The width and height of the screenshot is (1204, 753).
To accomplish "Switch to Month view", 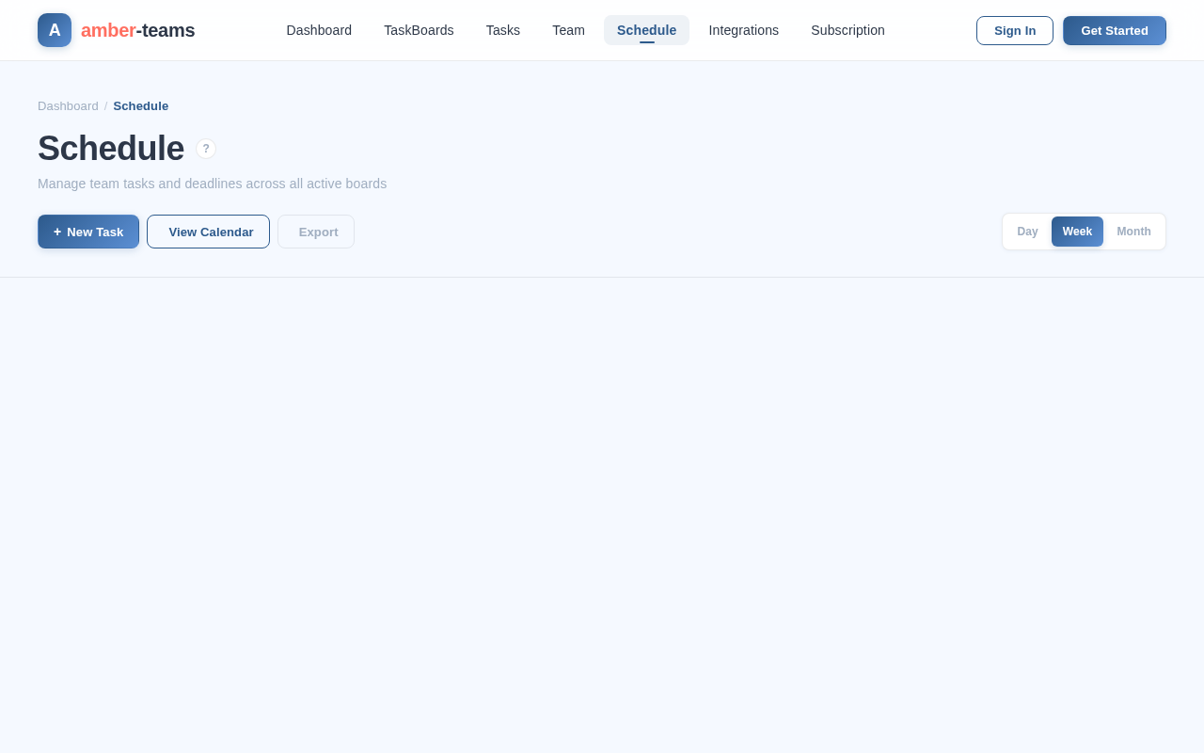I will 1133,232.
